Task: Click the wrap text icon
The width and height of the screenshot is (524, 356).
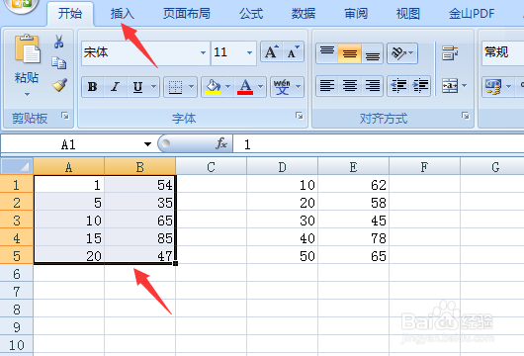Action: tap(450, 53)
